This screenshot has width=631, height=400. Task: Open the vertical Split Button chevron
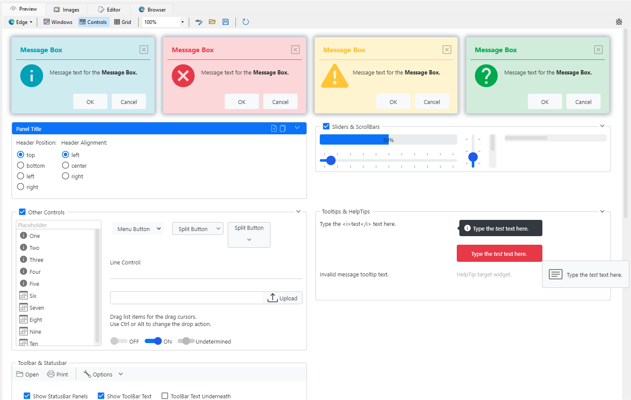[249, 240]
